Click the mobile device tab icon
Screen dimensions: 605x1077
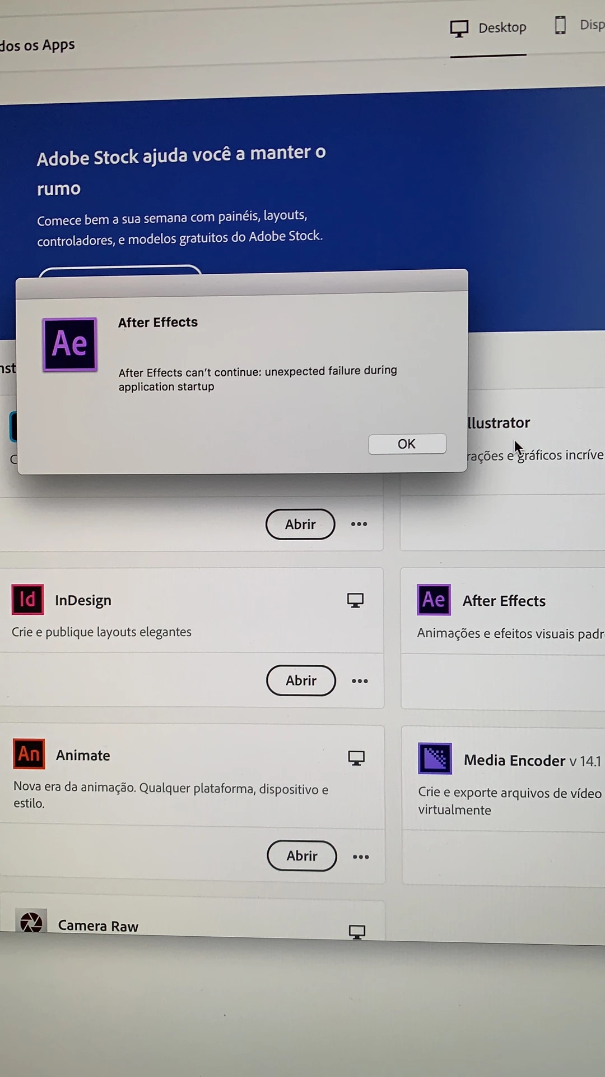click(560, 25)
